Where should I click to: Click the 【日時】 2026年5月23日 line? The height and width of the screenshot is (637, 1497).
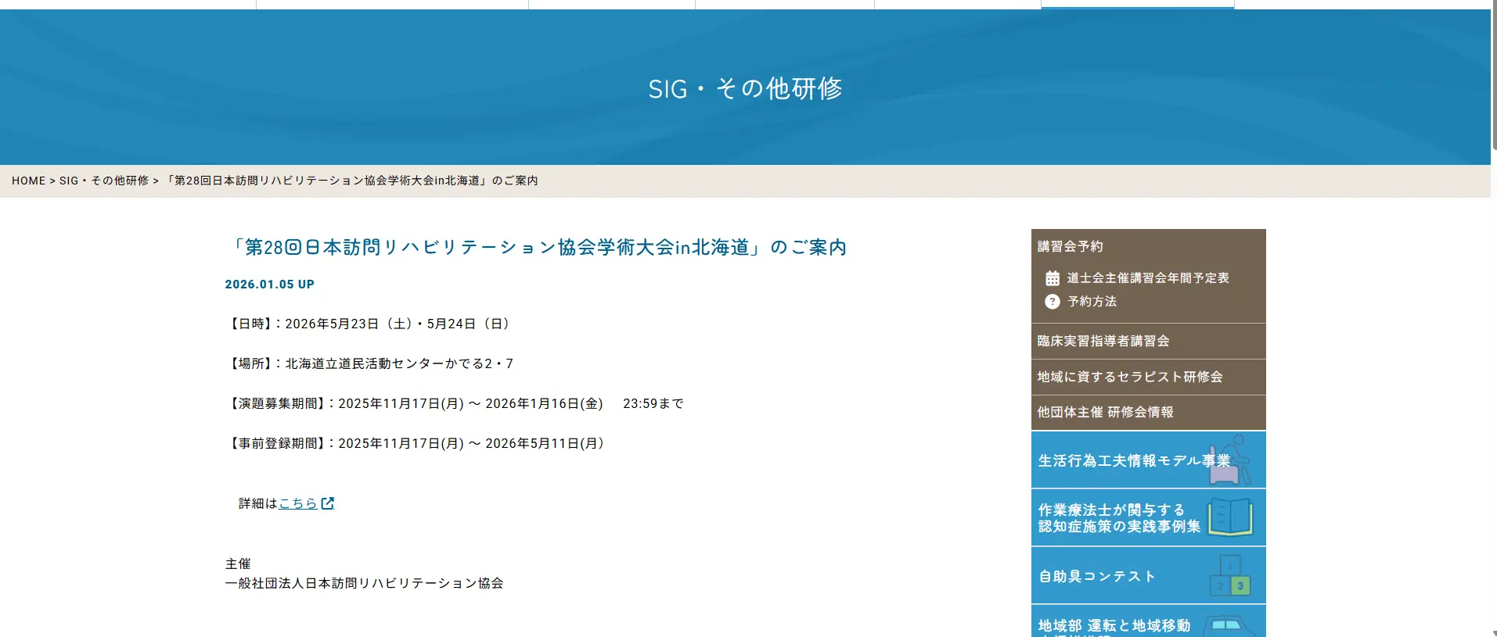[370, 324]
